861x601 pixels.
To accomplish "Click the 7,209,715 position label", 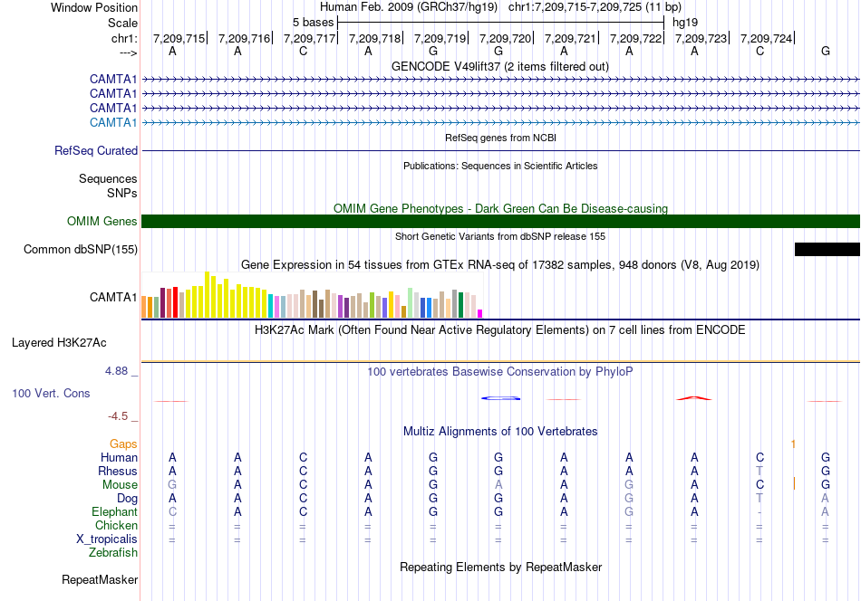I will coord(179,38).
